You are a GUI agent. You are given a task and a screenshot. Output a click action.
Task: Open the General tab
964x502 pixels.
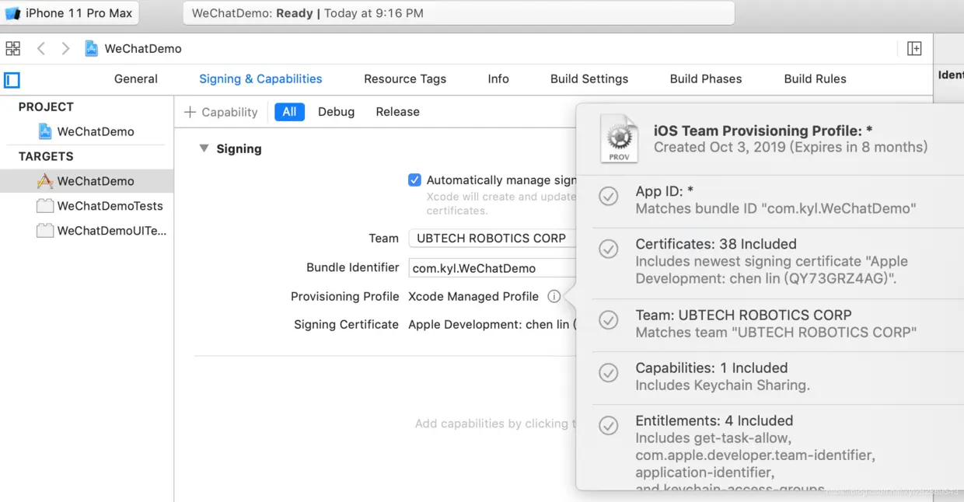(136, 78)
